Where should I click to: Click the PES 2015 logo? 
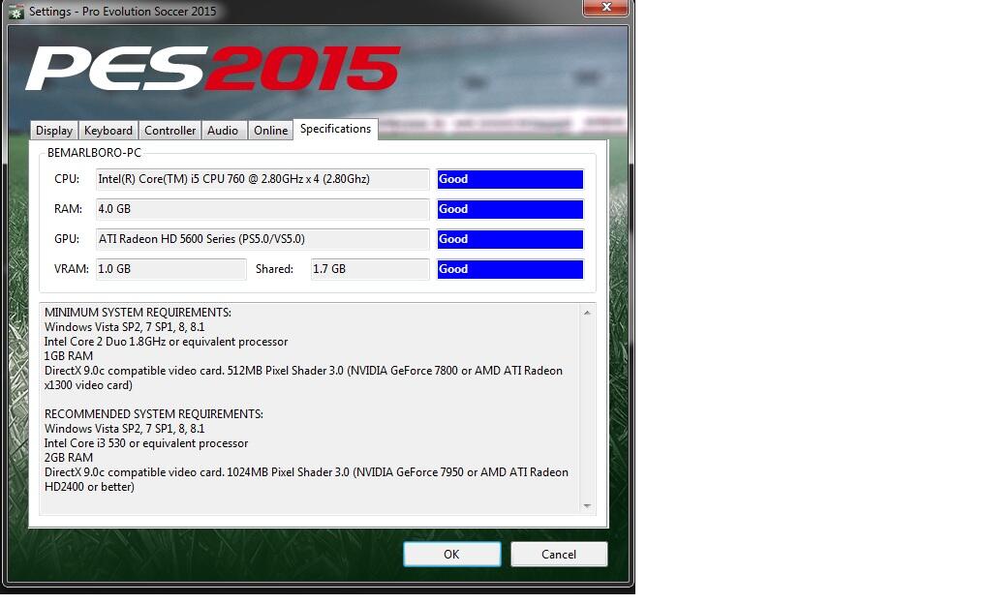212,69
